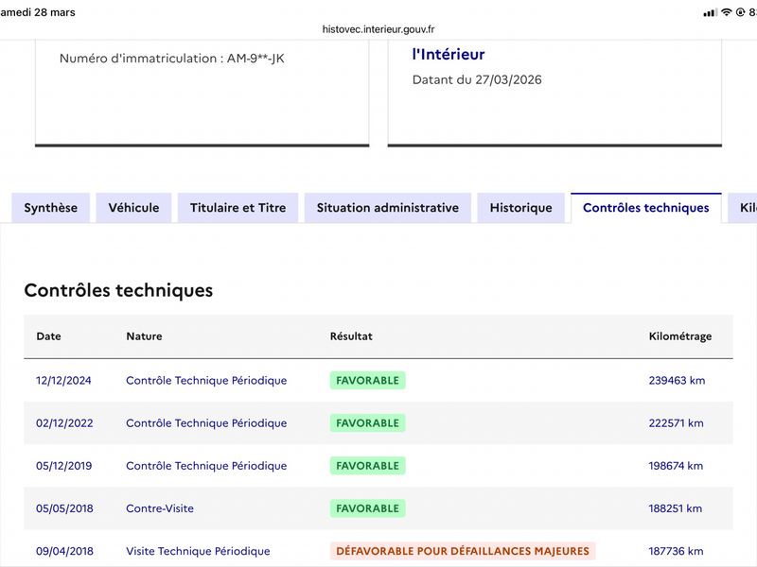
Task: Click the Kilométrage column header
Action: coord(679,336)
